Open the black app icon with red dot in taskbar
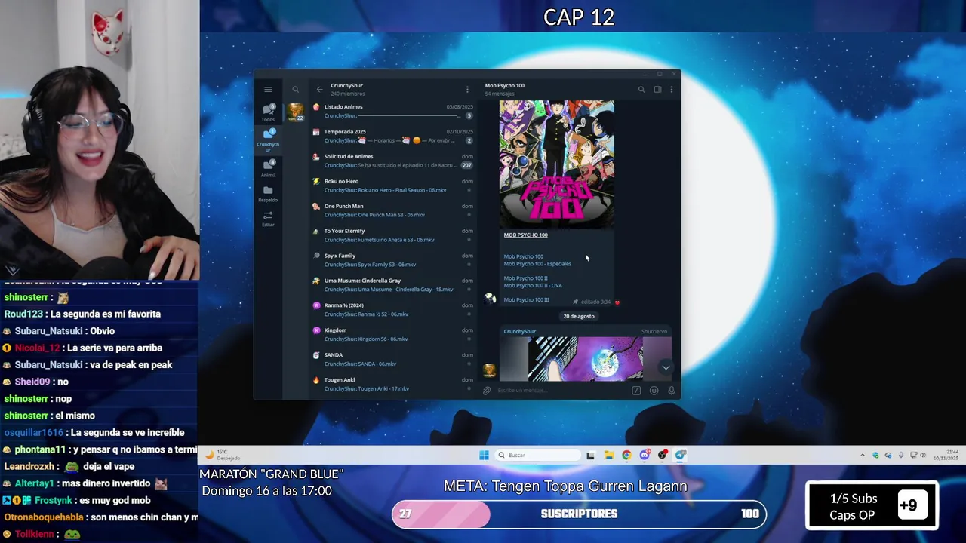Image resolution: width=966 pixels, height=543 pixels. 663,455
